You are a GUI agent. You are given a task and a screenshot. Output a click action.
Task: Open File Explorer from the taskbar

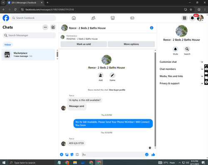tap(75, 163)
